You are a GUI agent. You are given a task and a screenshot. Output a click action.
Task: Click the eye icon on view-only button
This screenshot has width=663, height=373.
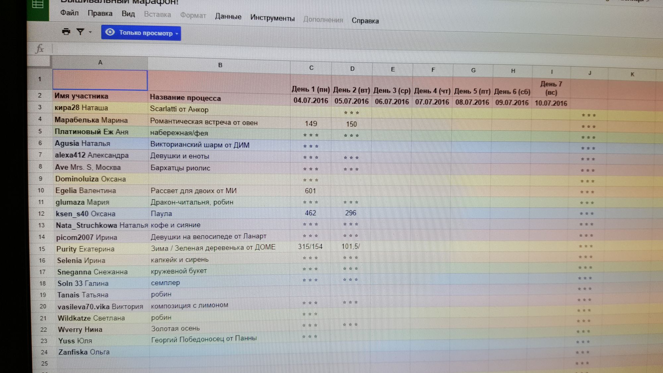click(x=110, y=32)
